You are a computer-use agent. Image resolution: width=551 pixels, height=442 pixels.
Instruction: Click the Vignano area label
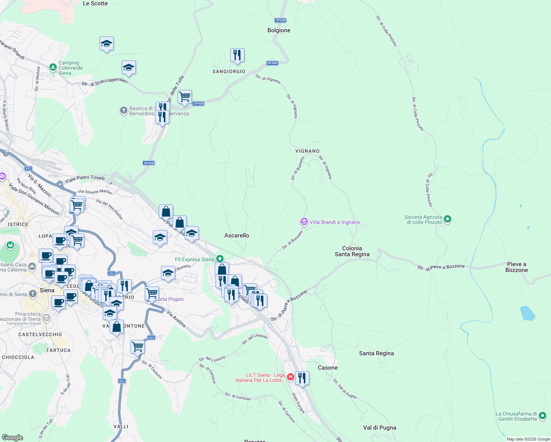(308, 151)
